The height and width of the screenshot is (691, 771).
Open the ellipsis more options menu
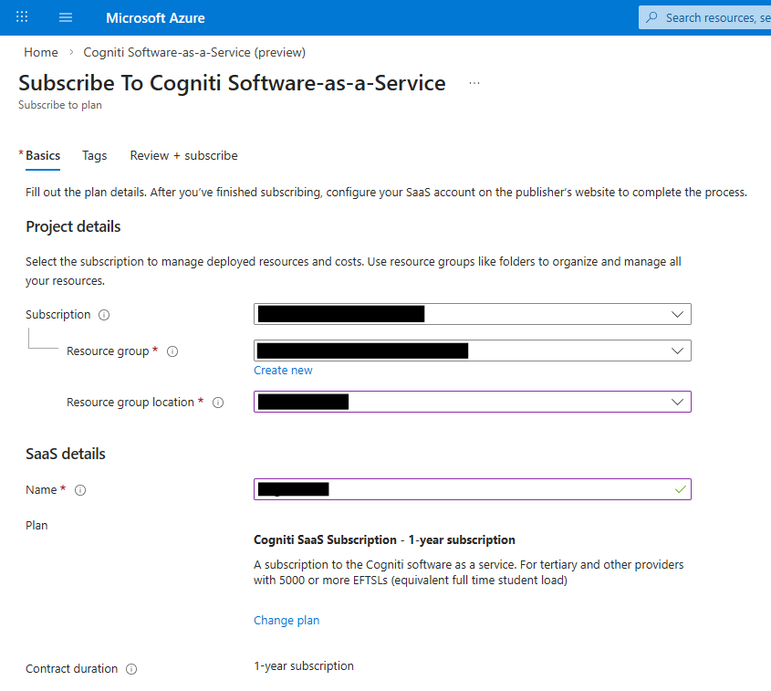pyautogui.click(x=474, y=83)
